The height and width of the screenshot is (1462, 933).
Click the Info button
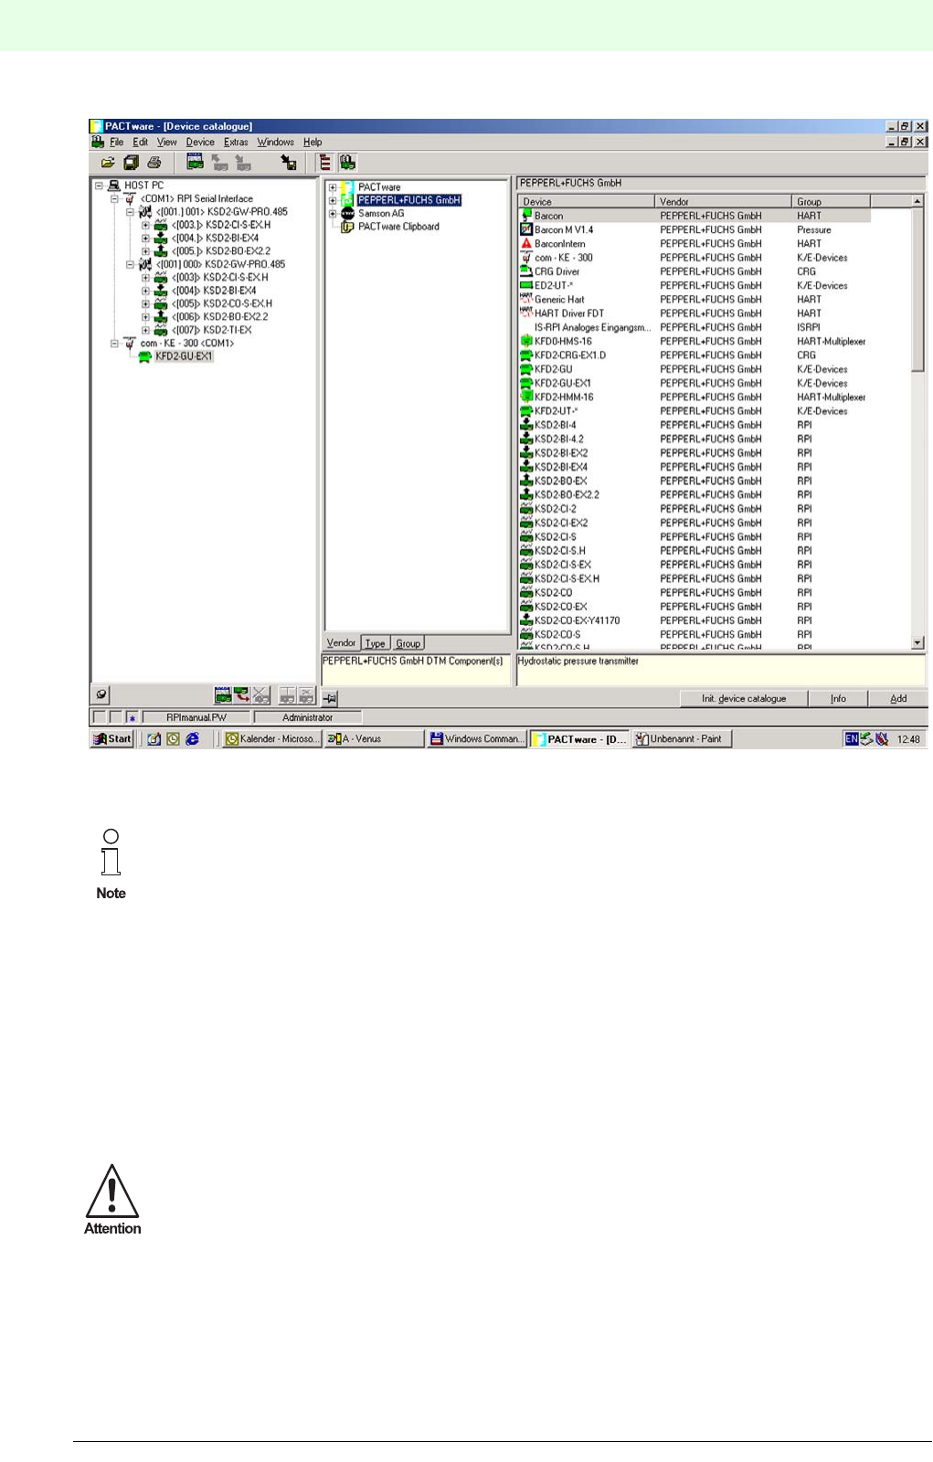pyautogui.click(x=838, y=698)
